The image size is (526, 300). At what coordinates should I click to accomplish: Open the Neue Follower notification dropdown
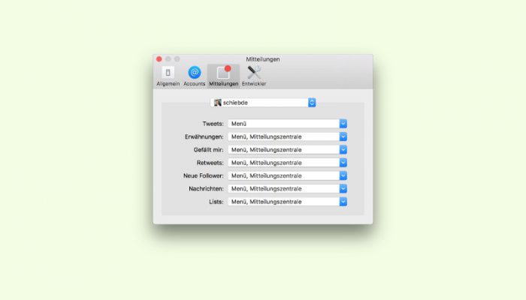(x=288, y=175)
